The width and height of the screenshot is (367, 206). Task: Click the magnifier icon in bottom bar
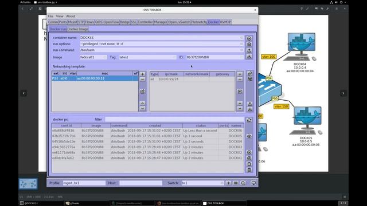coord(243,183)
